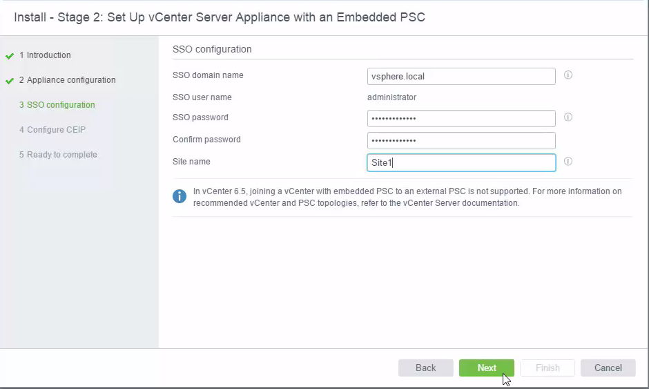Click green checkmark beside Appliance configuration
Image resolution: width=649 pixels, height=389 pixels.
[10, 81]
